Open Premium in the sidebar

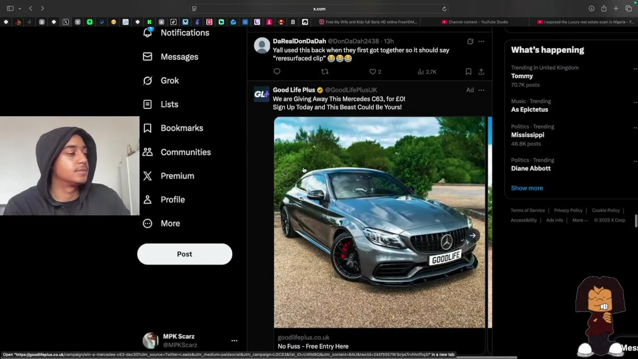pyautogui.click(x=168, y=176)
